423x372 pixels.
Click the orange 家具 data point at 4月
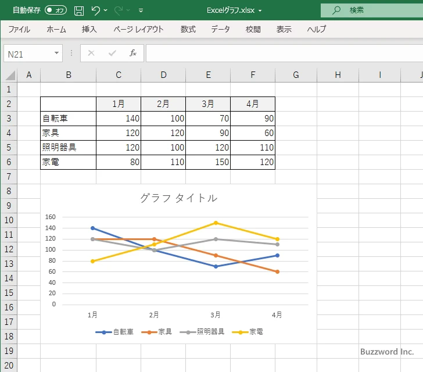pyautogui.click(x=277, y=272)
